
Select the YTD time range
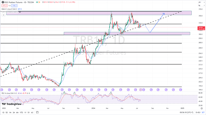coord(21,113)
